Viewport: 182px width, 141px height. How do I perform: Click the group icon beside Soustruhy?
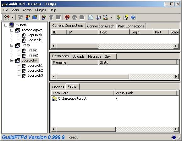(x=18, y=61)
